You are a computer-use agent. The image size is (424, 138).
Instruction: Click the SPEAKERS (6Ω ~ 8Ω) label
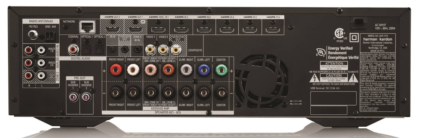(168, 112)
